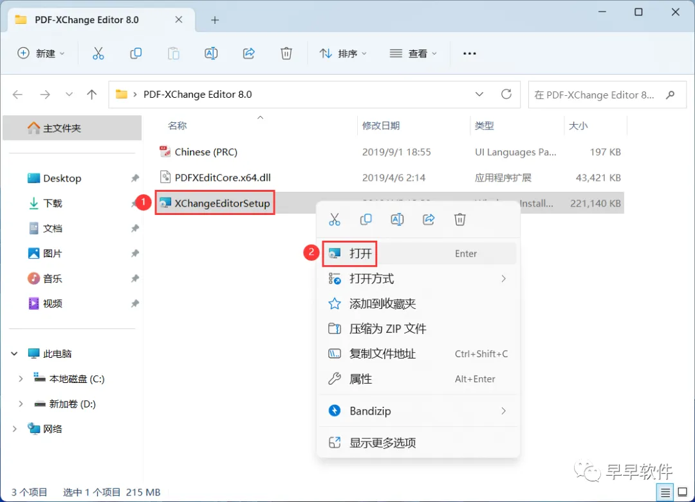Open 视频 folder in the sidebar
Image resolution: width=695 pixels, height=502 pixels.
point(52,304)
